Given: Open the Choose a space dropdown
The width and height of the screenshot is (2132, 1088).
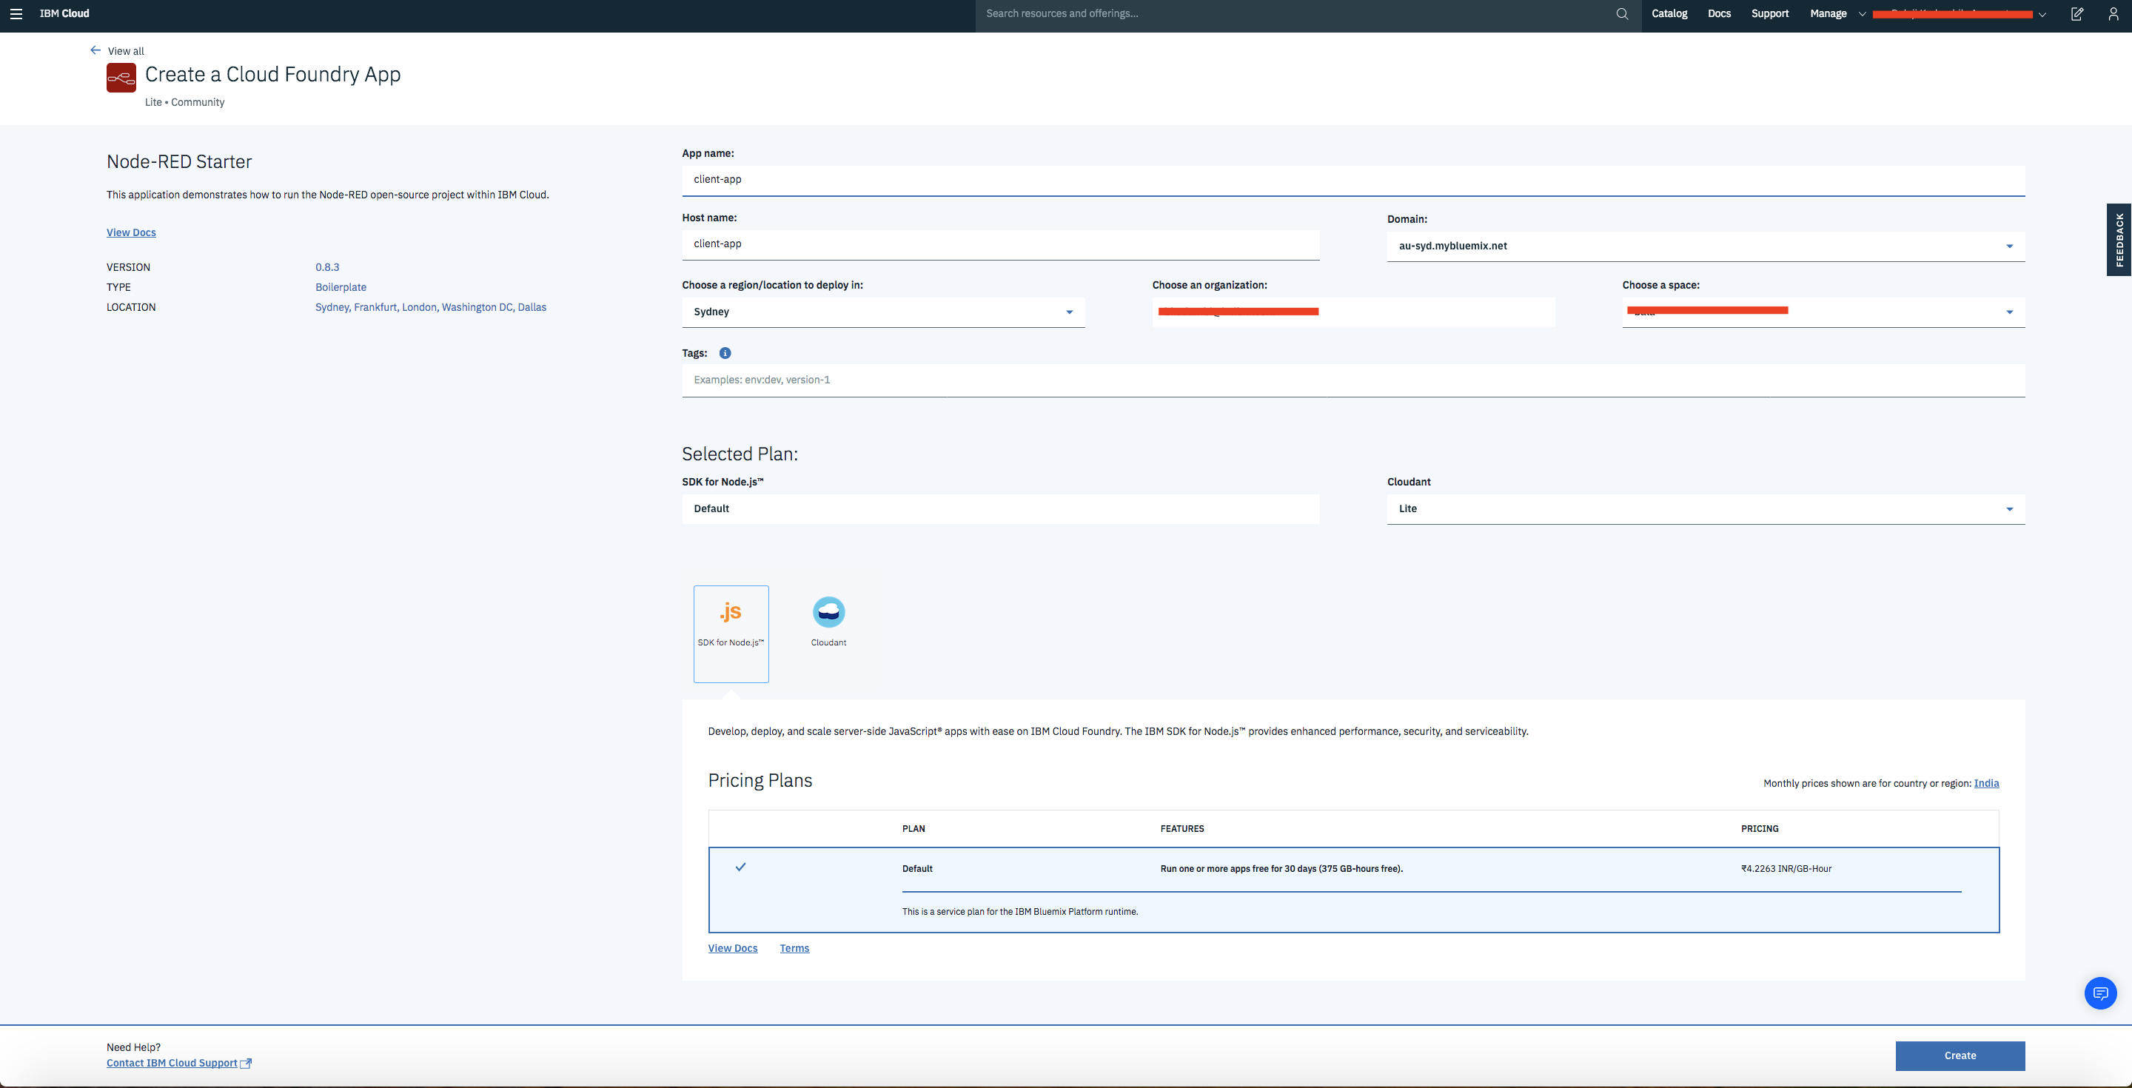Looking at the screenshot, I should point(1823,312).
